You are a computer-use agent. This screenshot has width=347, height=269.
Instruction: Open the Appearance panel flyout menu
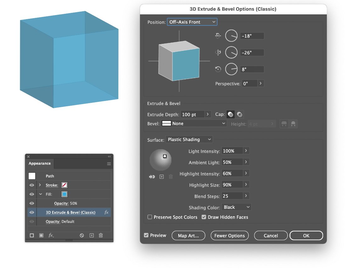pos(109,163)
